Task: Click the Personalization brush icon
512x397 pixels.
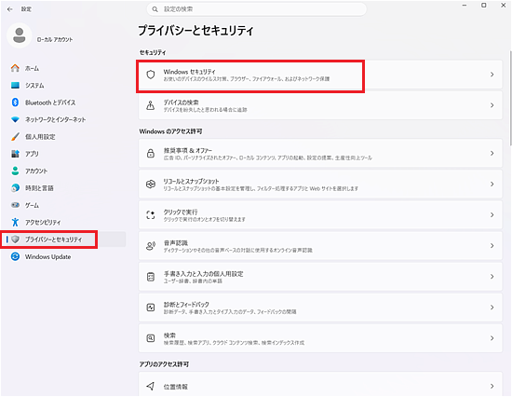Action: click(x=15, y=137)
